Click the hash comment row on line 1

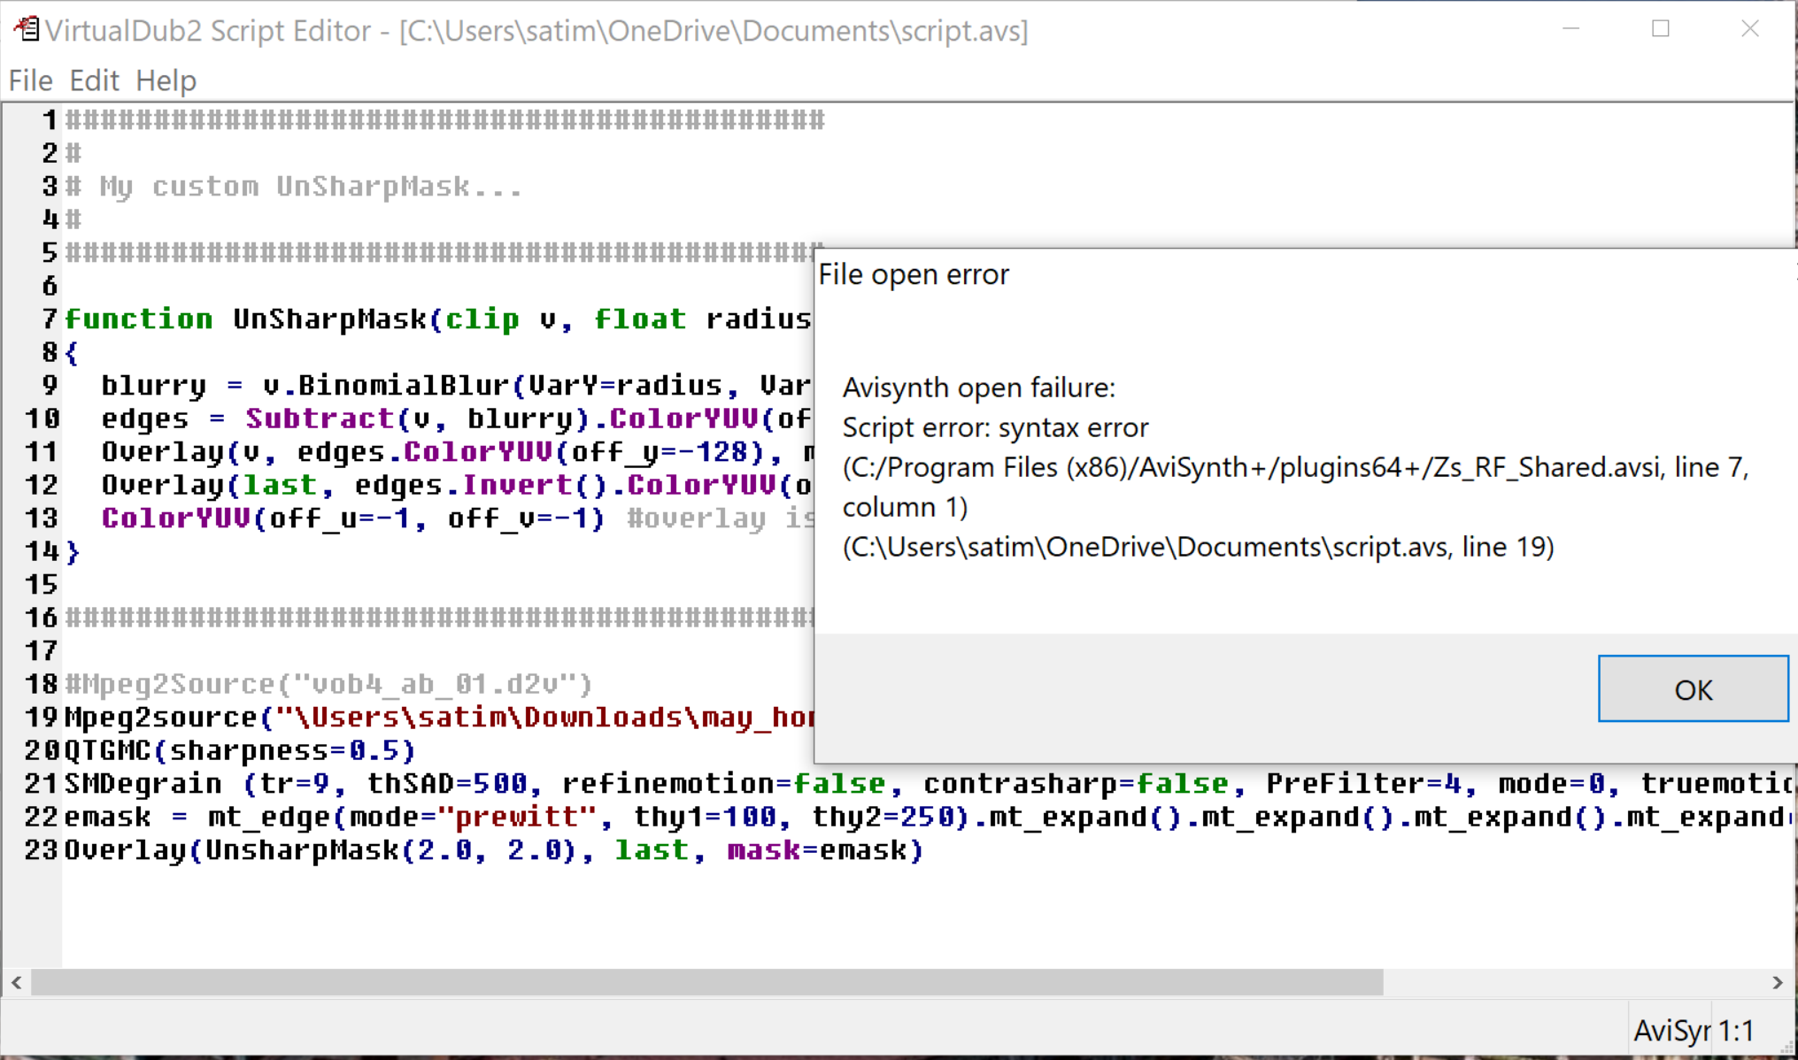444,120
